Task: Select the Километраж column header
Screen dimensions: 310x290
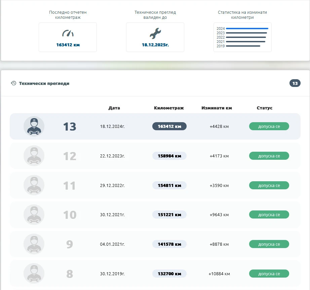Action: coord(169,108)
